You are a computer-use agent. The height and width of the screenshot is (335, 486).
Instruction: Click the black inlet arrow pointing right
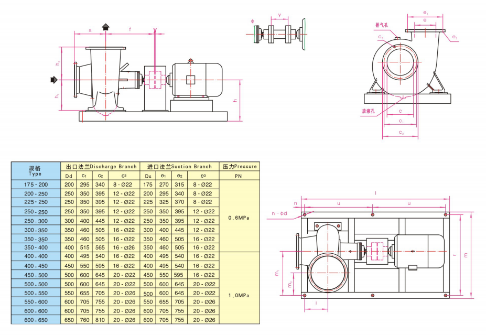tap(53, 80)
